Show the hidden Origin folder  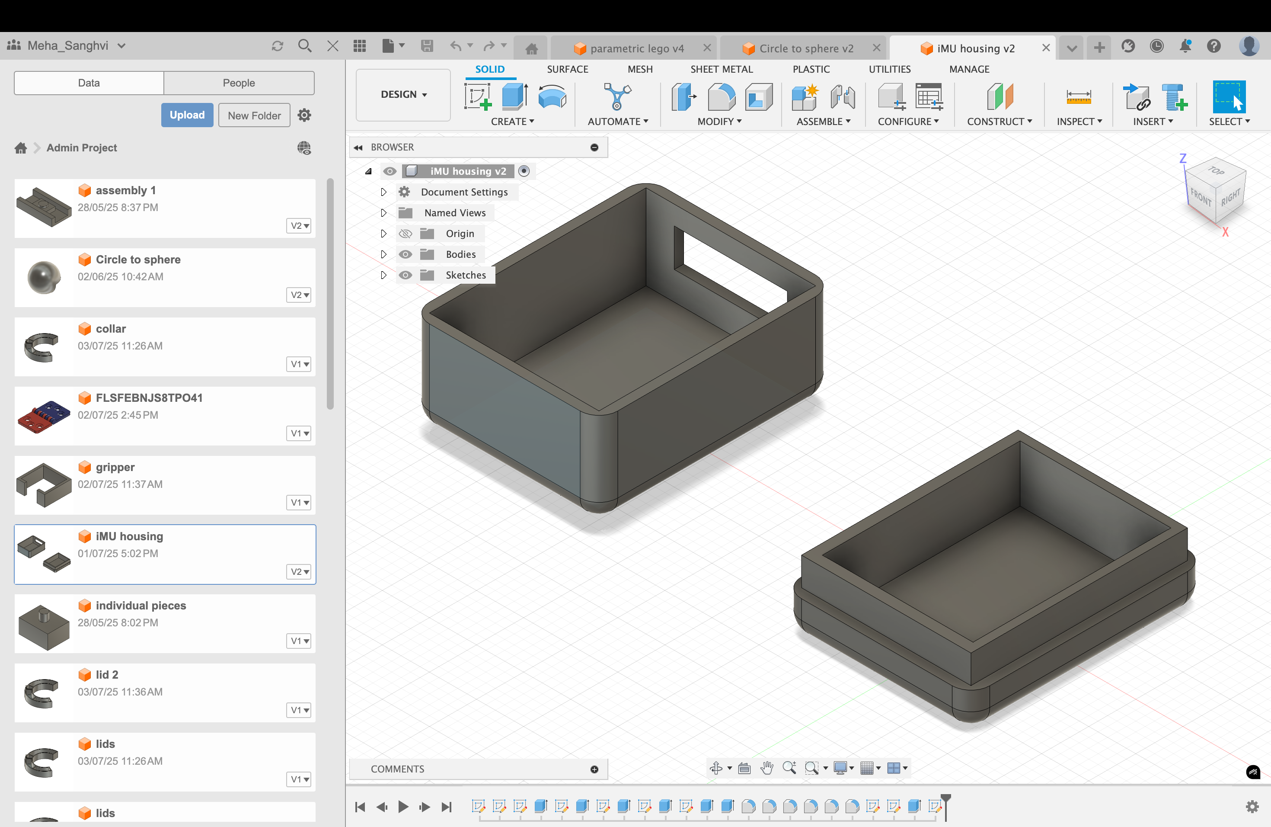click(406, 234)
